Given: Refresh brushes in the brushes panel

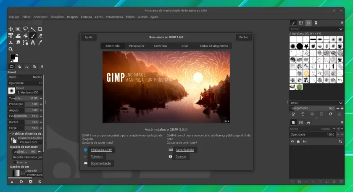Looking at the screenshot, I should coord(330,114).
